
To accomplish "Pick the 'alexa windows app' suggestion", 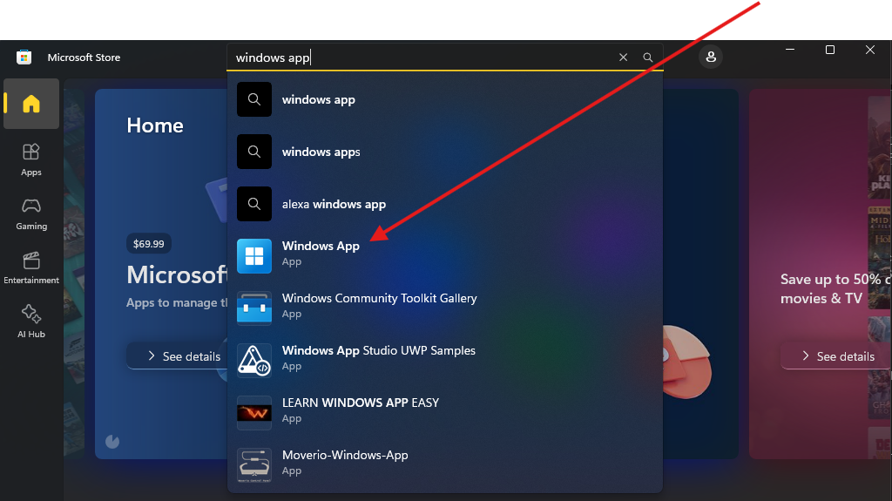I will pyautogui.click(x=334, y=205).
